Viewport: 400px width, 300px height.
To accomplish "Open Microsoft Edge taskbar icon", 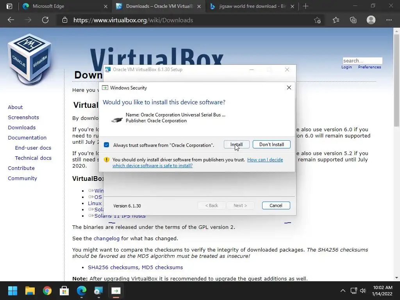I will click(82, 291).
